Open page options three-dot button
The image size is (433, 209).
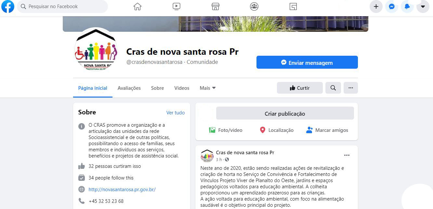coord(351,88)
